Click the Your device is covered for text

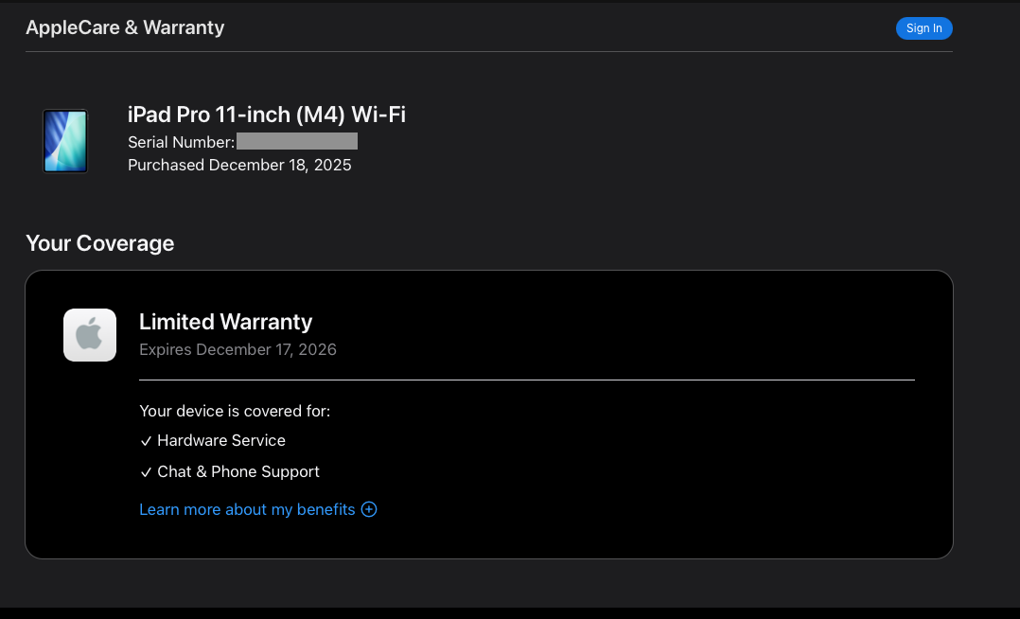point(235,411)
